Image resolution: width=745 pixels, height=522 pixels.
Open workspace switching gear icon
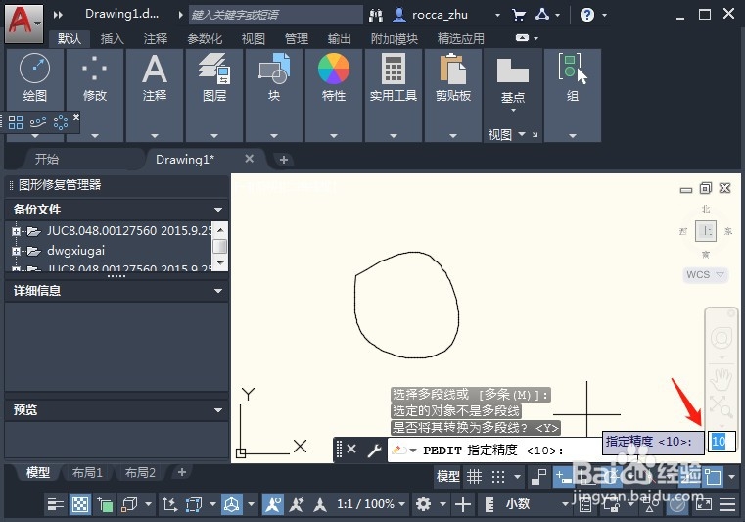pyautogui.click(x=423, y=504)
